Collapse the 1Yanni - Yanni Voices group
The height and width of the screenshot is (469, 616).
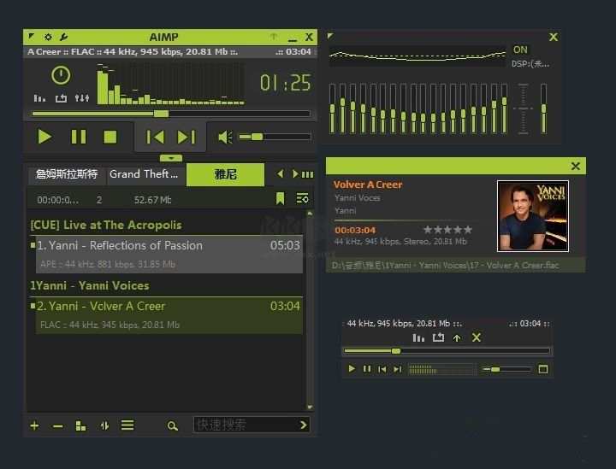click(90, 285)
